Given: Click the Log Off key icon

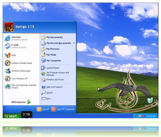Looking at the screenshot, I should [39, 109].
